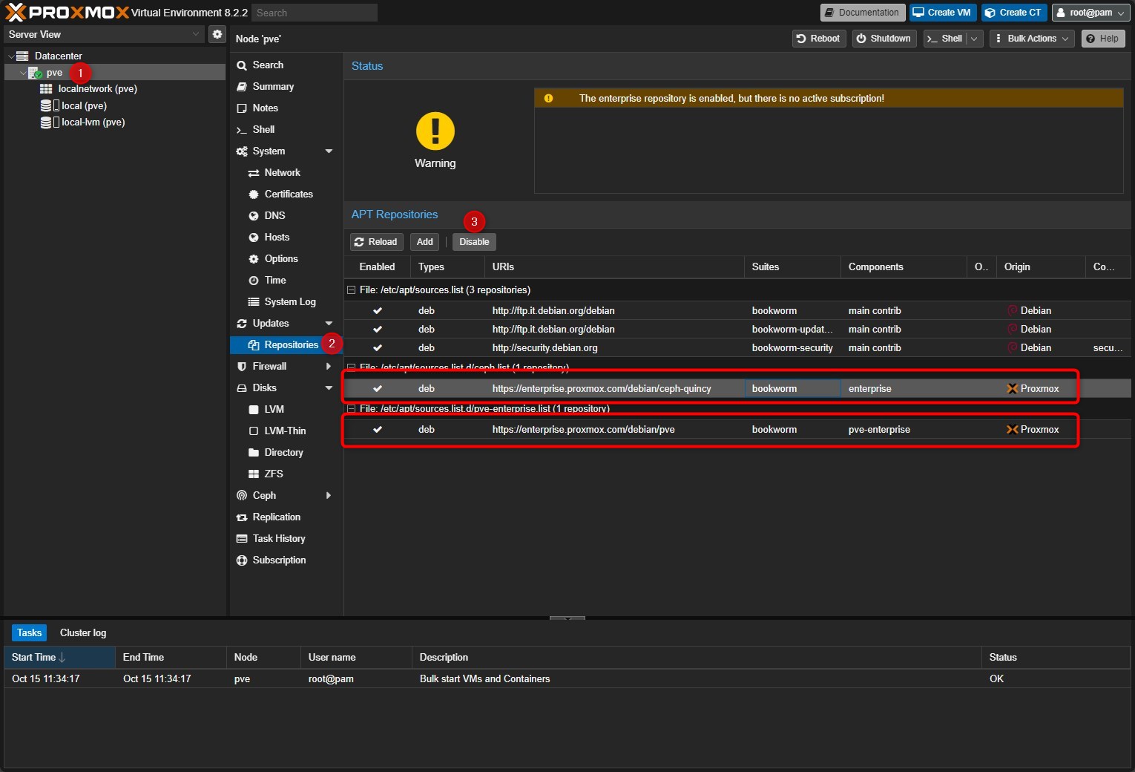
Task: Collapse the Datacenter tree node
Action: (11, 56)
